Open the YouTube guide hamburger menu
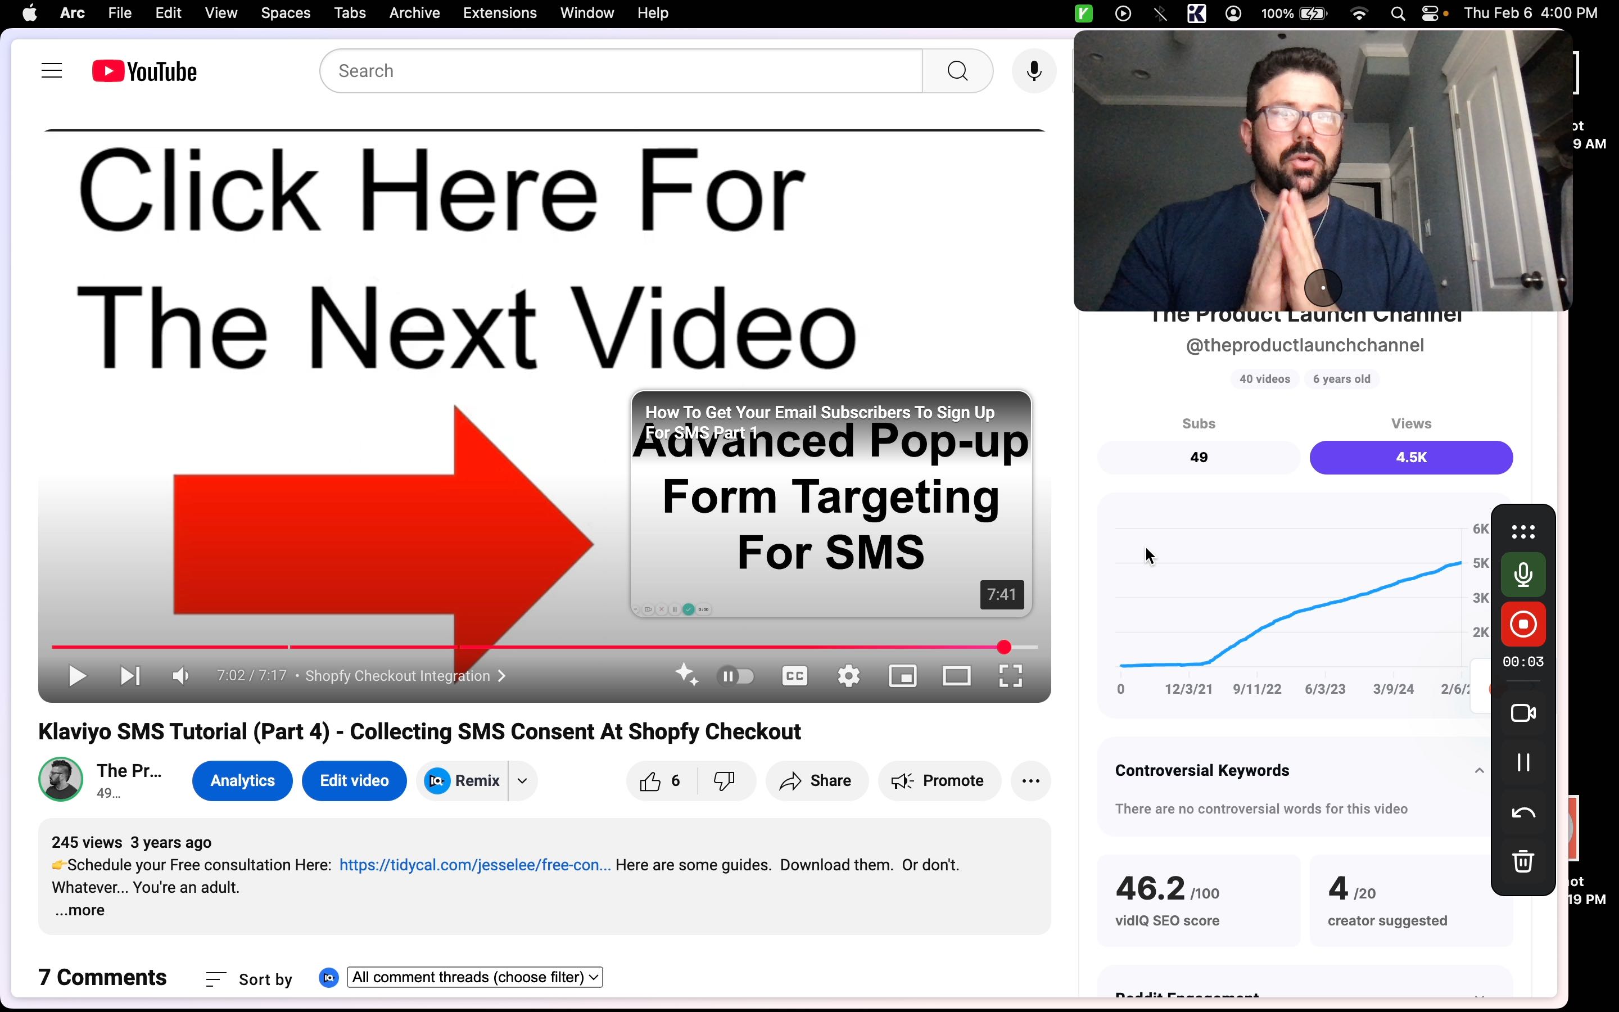Image resolution: width=1619 pixels, height=1012 pixels. (52, 71)
